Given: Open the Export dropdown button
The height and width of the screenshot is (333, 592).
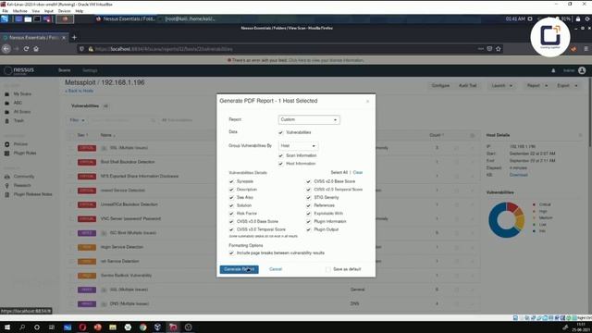Looking at the screenshot, I should click(x=567, y=86).
